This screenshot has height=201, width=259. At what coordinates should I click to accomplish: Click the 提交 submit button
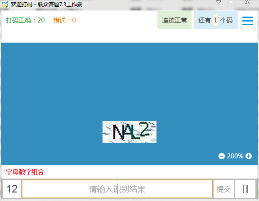223,189
